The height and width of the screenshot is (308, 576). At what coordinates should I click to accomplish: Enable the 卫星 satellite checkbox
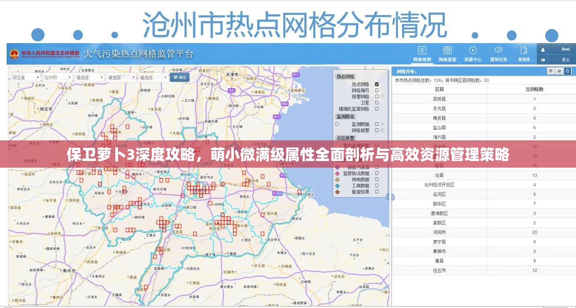coord(377,103)
